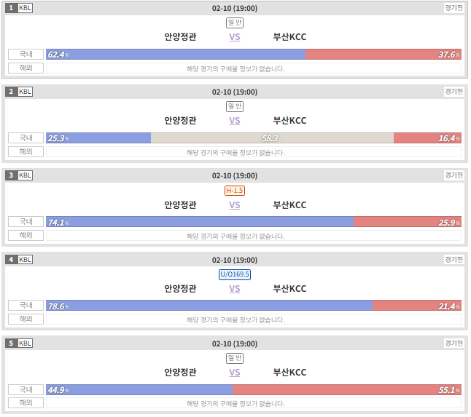Click the 경기전 status label in match 1

(x=454, y=8)
